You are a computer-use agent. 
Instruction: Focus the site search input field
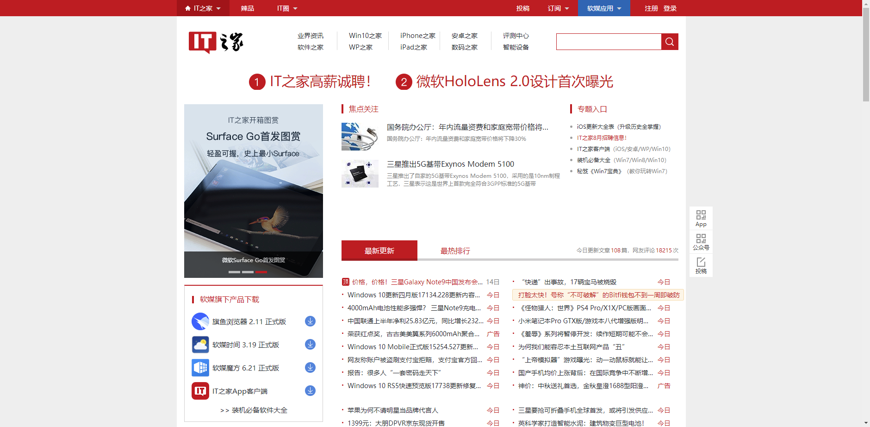pyautogui.click(x=609, y=42)
